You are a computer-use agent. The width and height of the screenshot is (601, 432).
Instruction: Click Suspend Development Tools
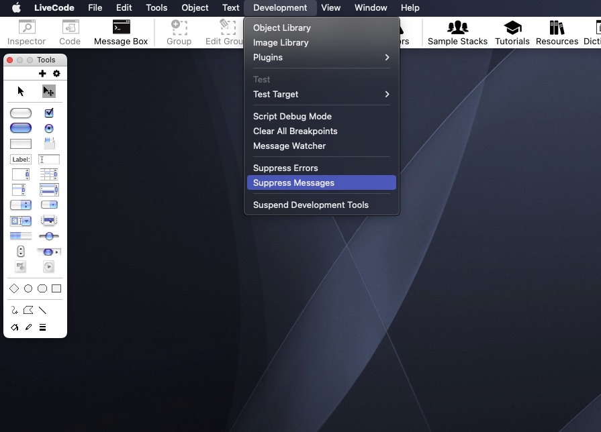pos(311,205)
